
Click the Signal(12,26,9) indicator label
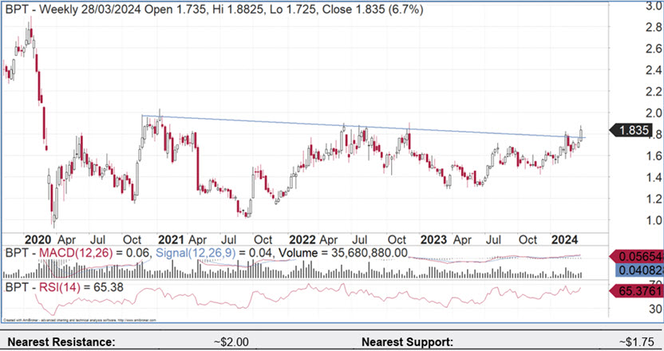pyautogui.click(x=196, y=253)
